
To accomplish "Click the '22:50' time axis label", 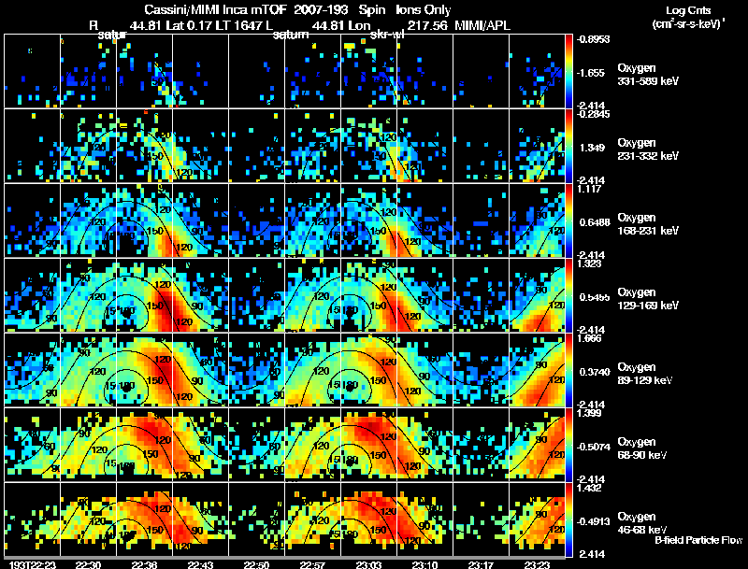I will [x=256, y=564].
